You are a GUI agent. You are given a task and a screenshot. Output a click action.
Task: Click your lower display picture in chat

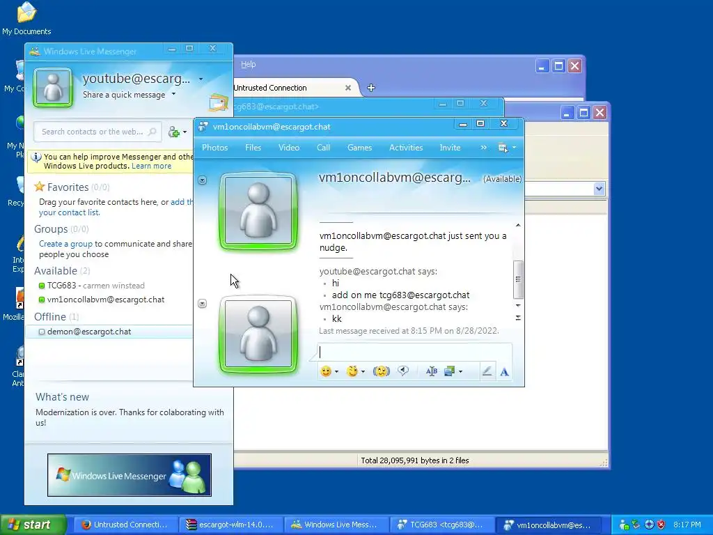click(258, 334)
